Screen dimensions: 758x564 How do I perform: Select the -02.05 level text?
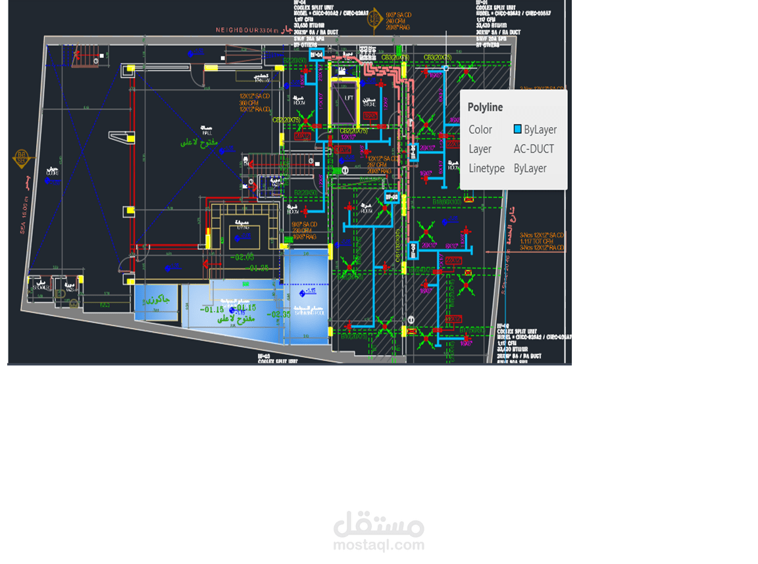click(x=242, y=257)
